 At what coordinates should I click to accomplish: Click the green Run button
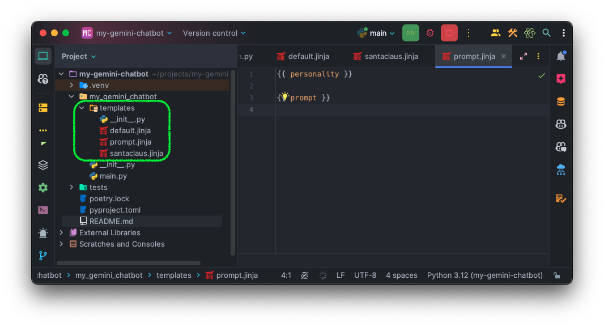coord(411,33)
